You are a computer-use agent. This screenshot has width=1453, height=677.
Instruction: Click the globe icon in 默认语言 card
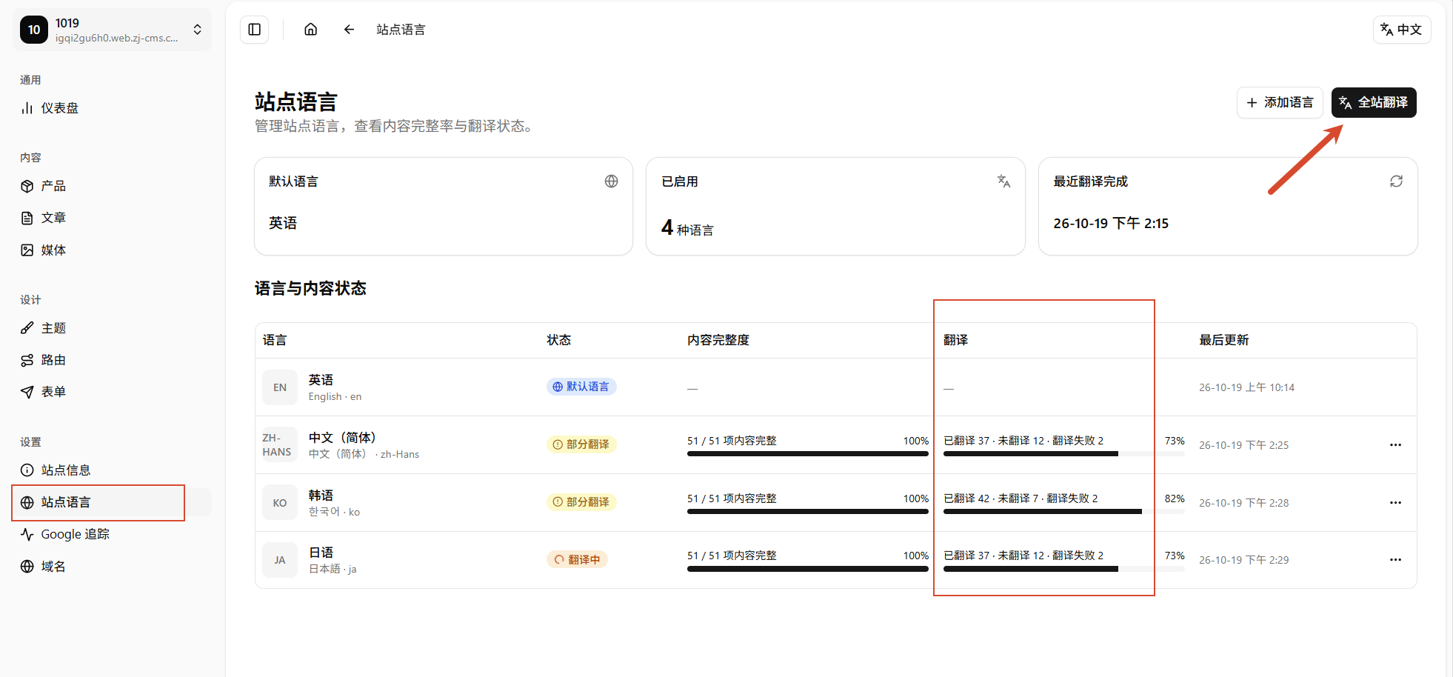(611, 181)
